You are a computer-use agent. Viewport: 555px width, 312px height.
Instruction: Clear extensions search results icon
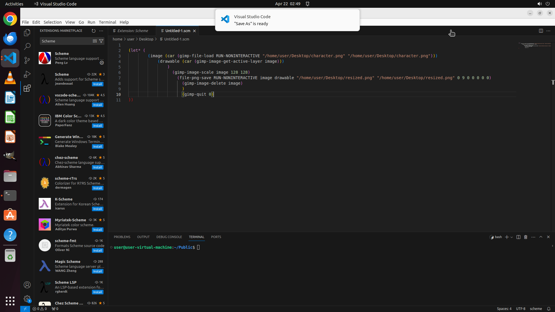click(95, 41)
